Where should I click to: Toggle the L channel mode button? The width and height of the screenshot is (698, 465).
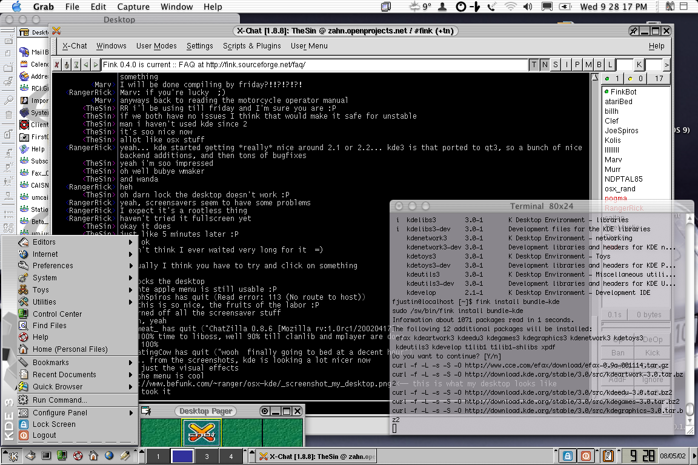[x=610, y=65]
